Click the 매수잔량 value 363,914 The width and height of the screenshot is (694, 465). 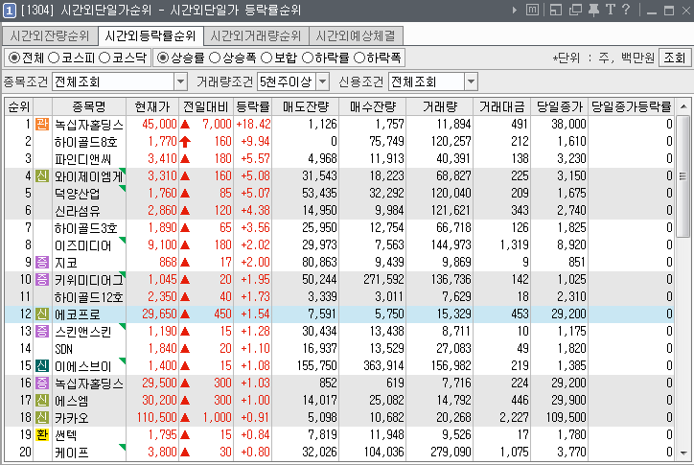(x=383, y=366)
